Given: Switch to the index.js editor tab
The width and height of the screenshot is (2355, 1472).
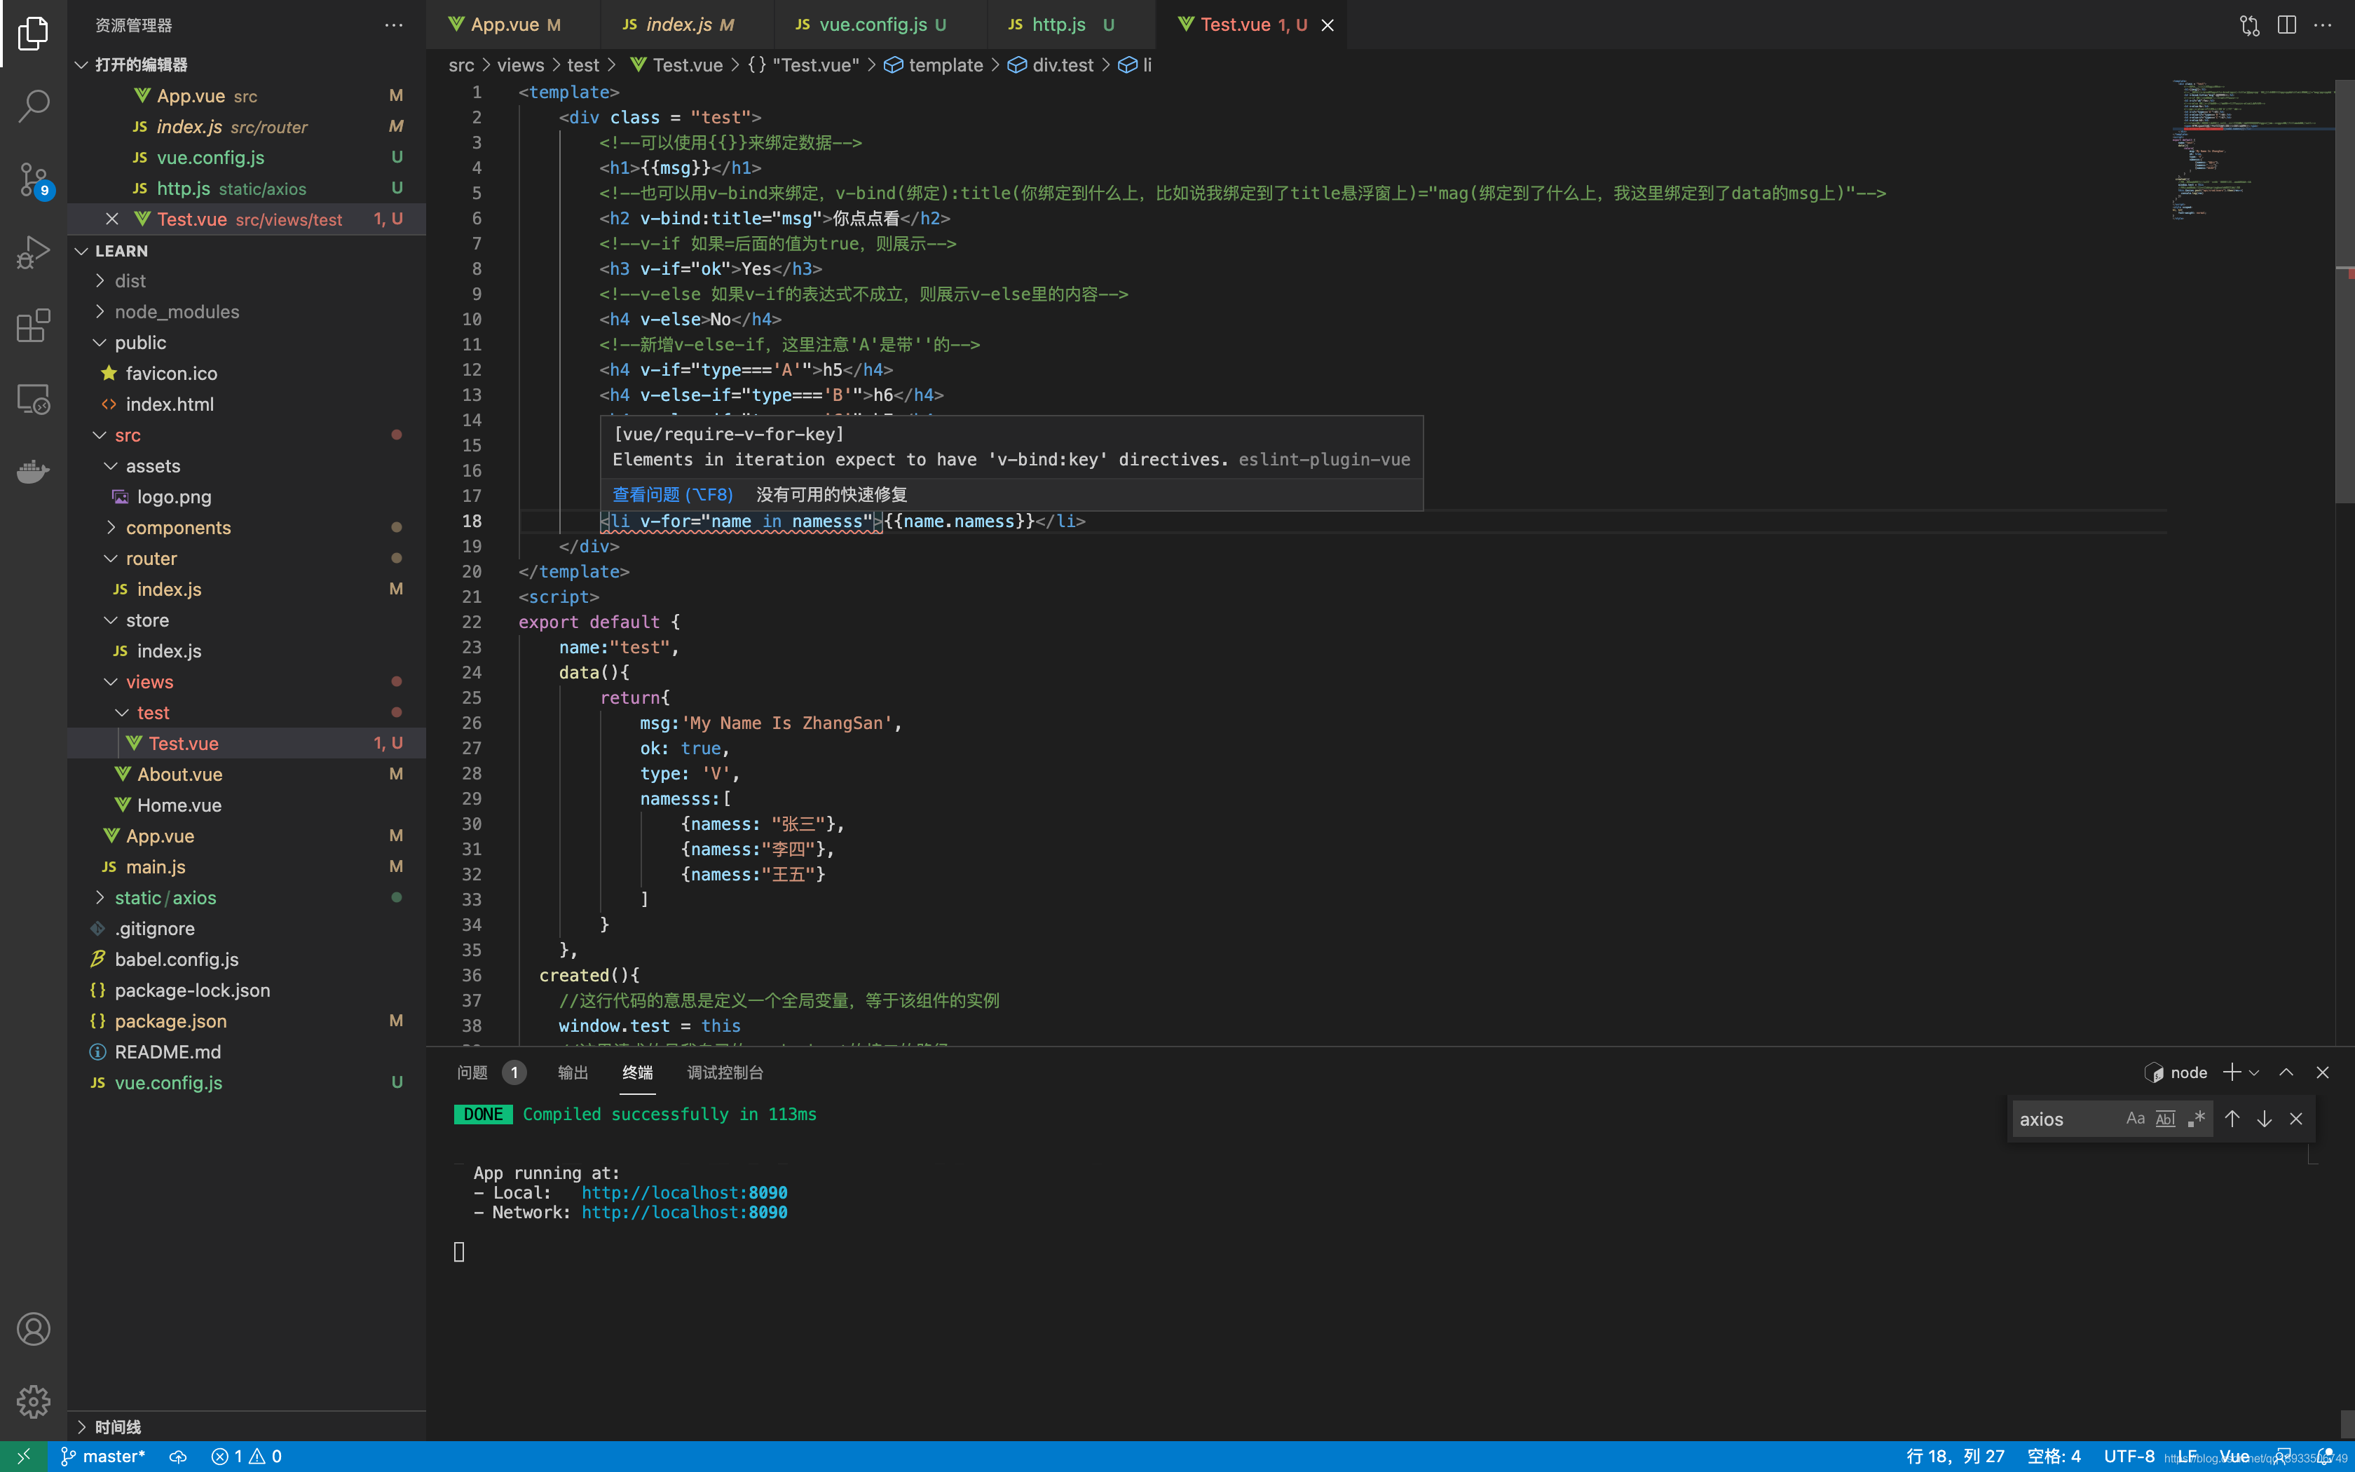Looking at the screenshot, I should pyautogui.click(x=687, y=25).
